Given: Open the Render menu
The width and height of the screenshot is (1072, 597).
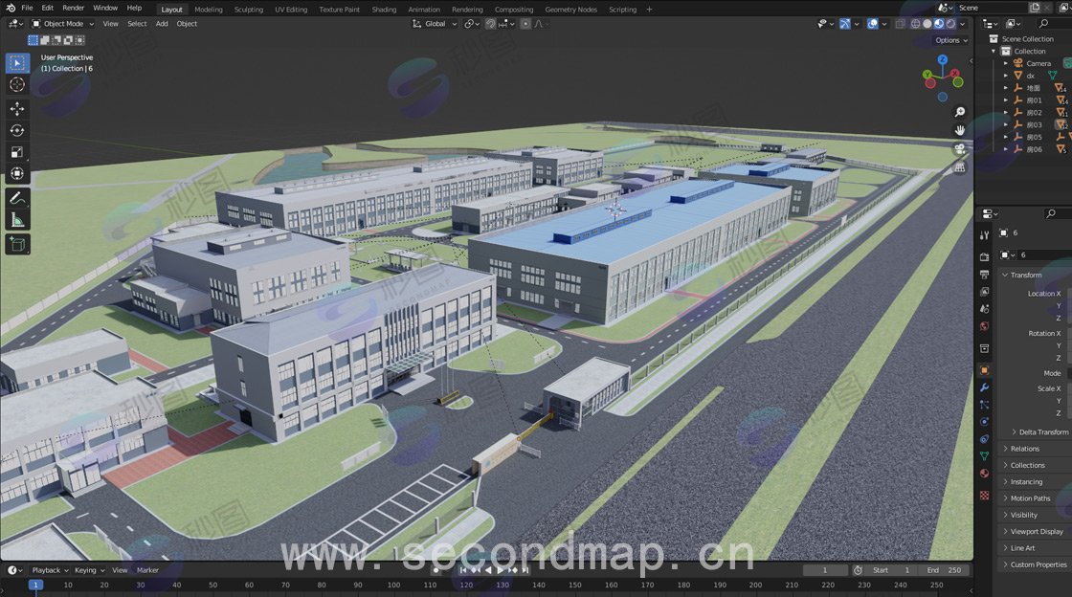Looking at the screenshot, I should [74, 8].
